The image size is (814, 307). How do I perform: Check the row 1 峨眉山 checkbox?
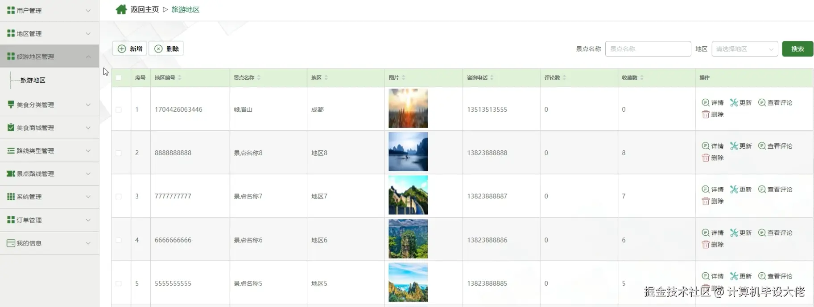click(119, 109)
